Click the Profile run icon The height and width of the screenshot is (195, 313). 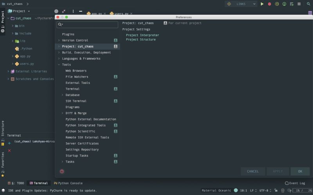tap(284, 4)
